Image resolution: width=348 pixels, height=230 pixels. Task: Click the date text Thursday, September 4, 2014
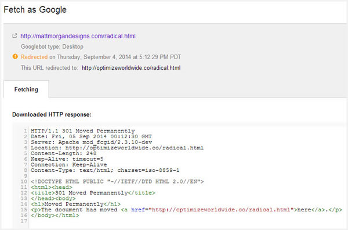[x=94, y=57]
